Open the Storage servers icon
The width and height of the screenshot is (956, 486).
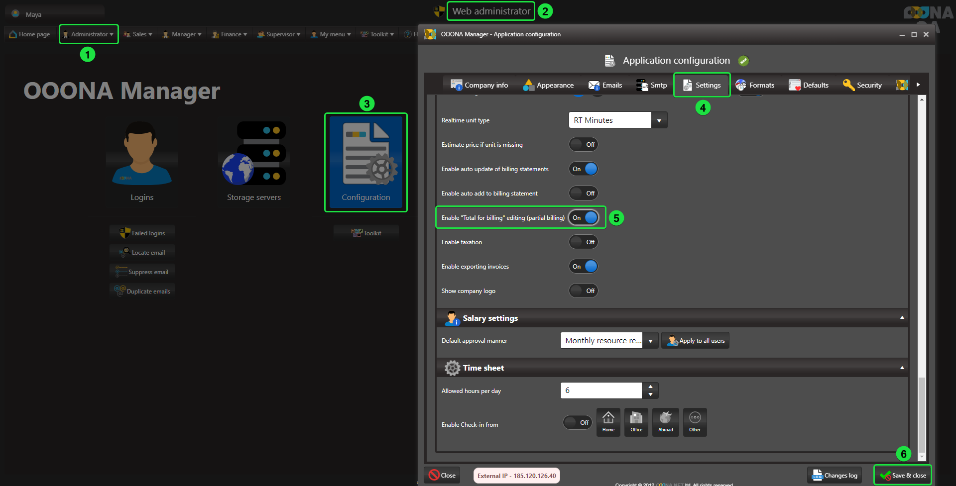(x=254, y=154)
